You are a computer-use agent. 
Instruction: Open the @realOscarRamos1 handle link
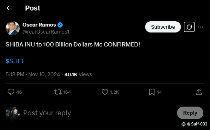click(46, 32)
